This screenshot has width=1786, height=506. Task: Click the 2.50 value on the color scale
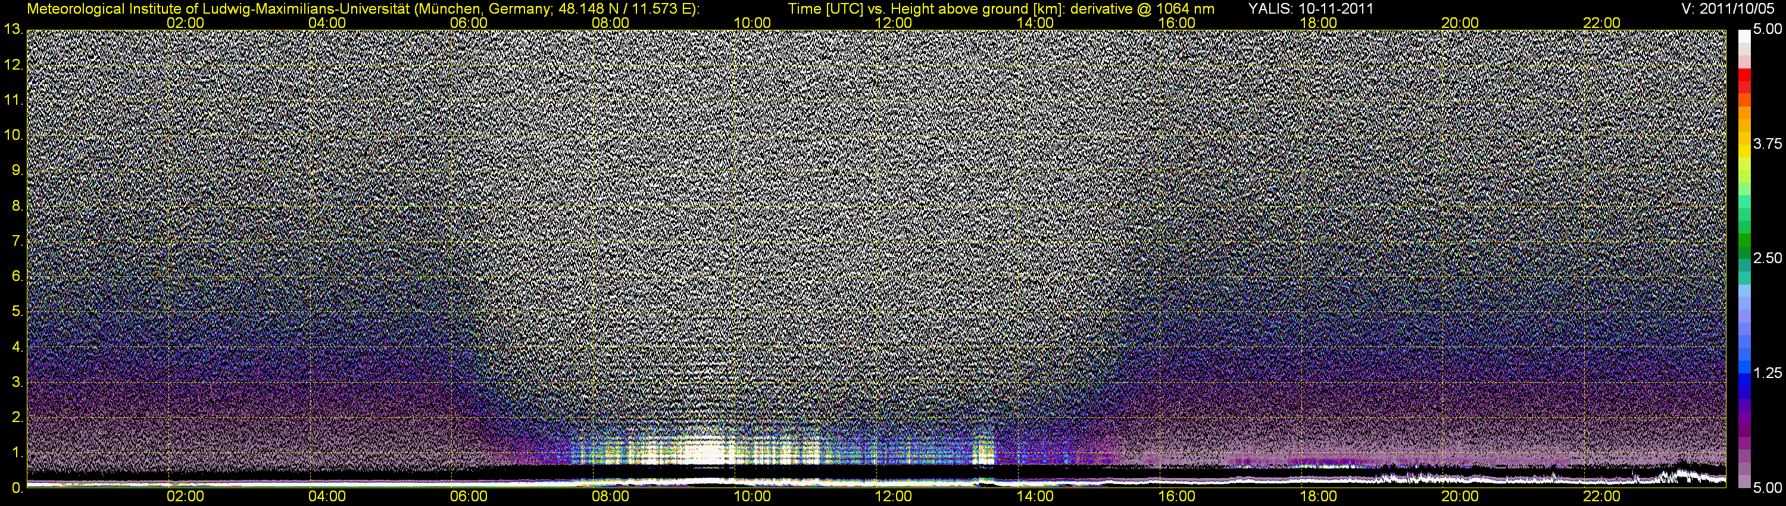pyautogui.click(x=1768, y=258)
